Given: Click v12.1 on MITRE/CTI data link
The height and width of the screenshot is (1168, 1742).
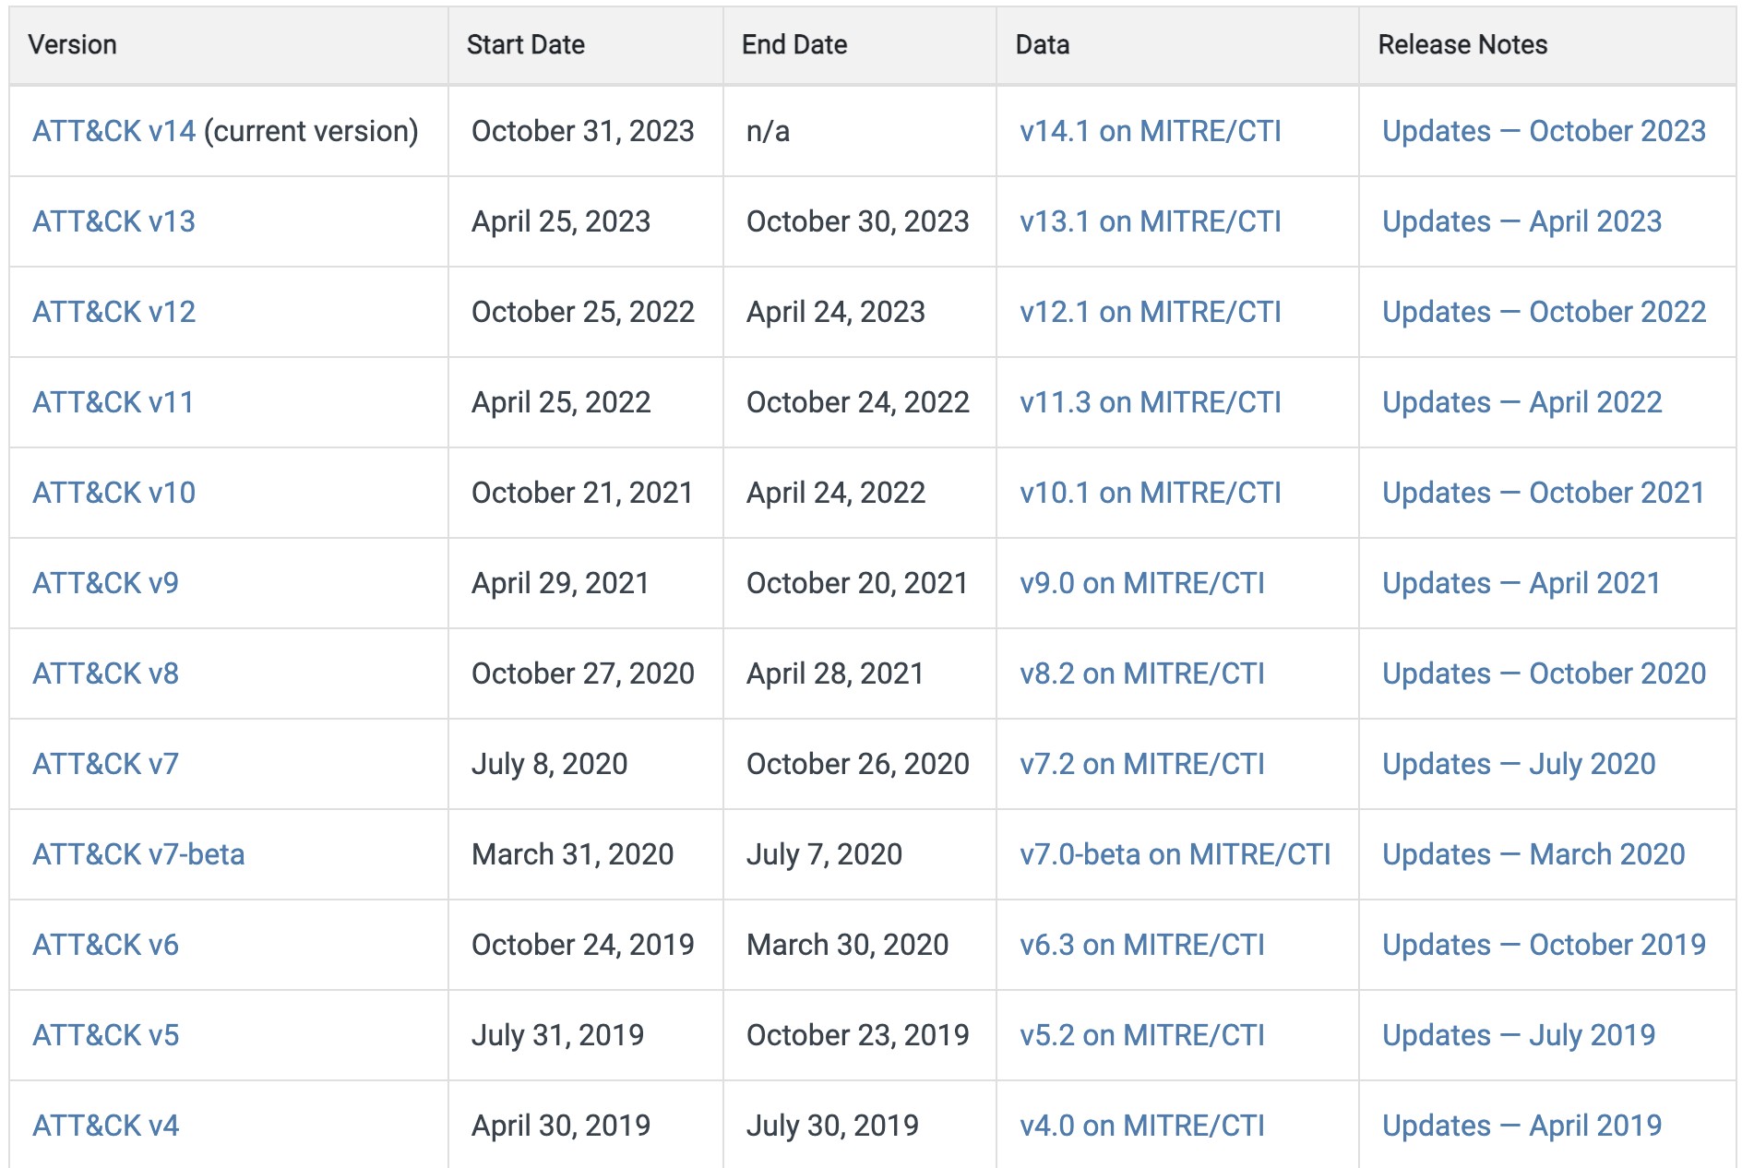Looking at the screenshot, I should coord(1151,312).
